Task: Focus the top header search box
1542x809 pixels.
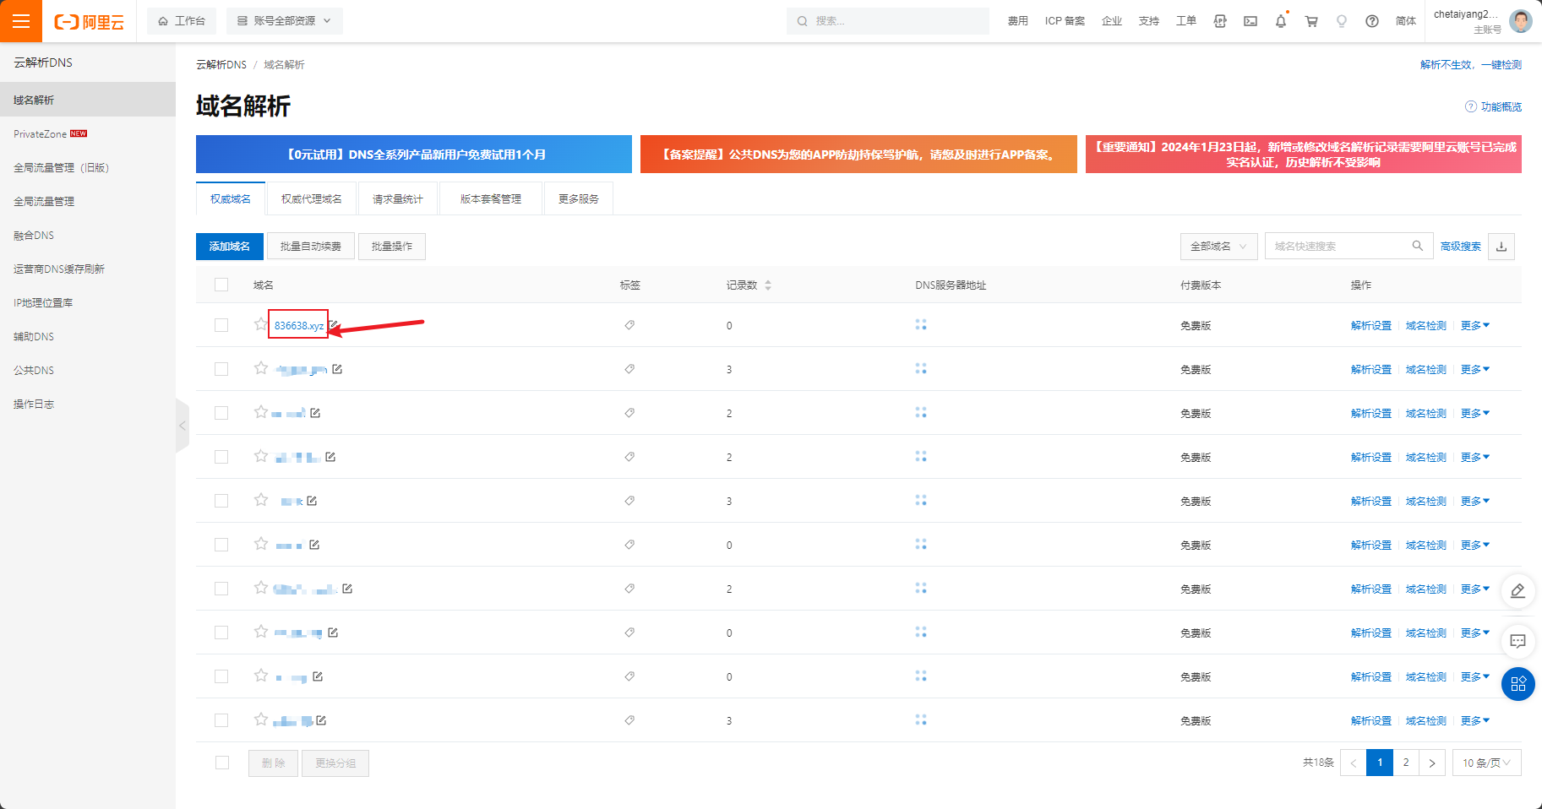Action: click(888, 21)
